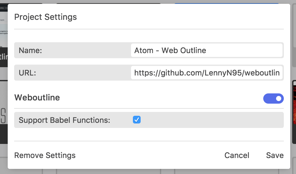296x174 pixels.
Task: Turn off the Weboutline toggle switch
Action: 273,99
